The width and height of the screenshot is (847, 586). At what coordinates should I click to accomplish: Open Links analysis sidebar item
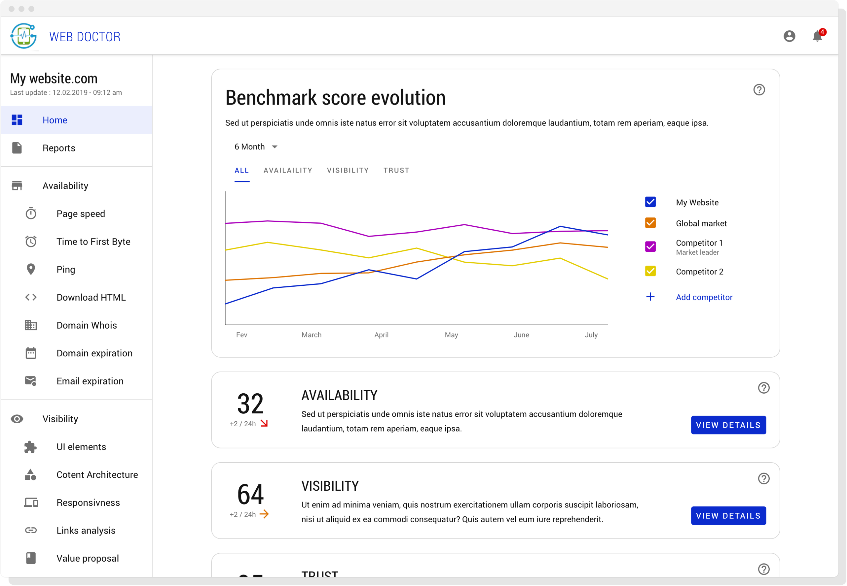coord(76,530)
